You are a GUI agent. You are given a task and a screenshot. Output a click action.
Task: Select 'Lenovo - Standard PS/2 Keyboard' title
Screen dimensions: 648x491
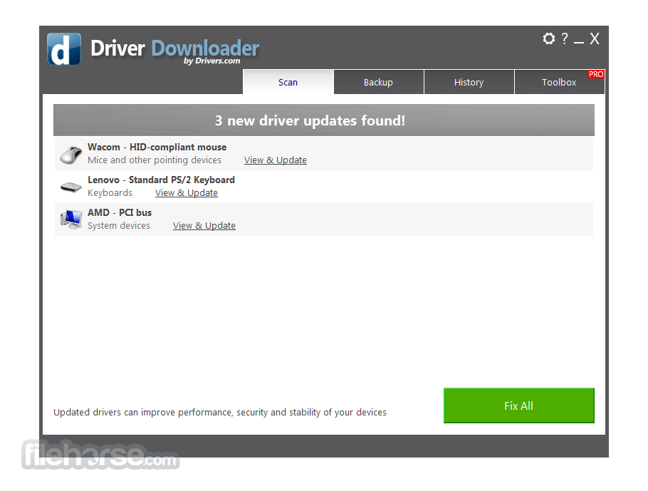click(x=161, y=180)
